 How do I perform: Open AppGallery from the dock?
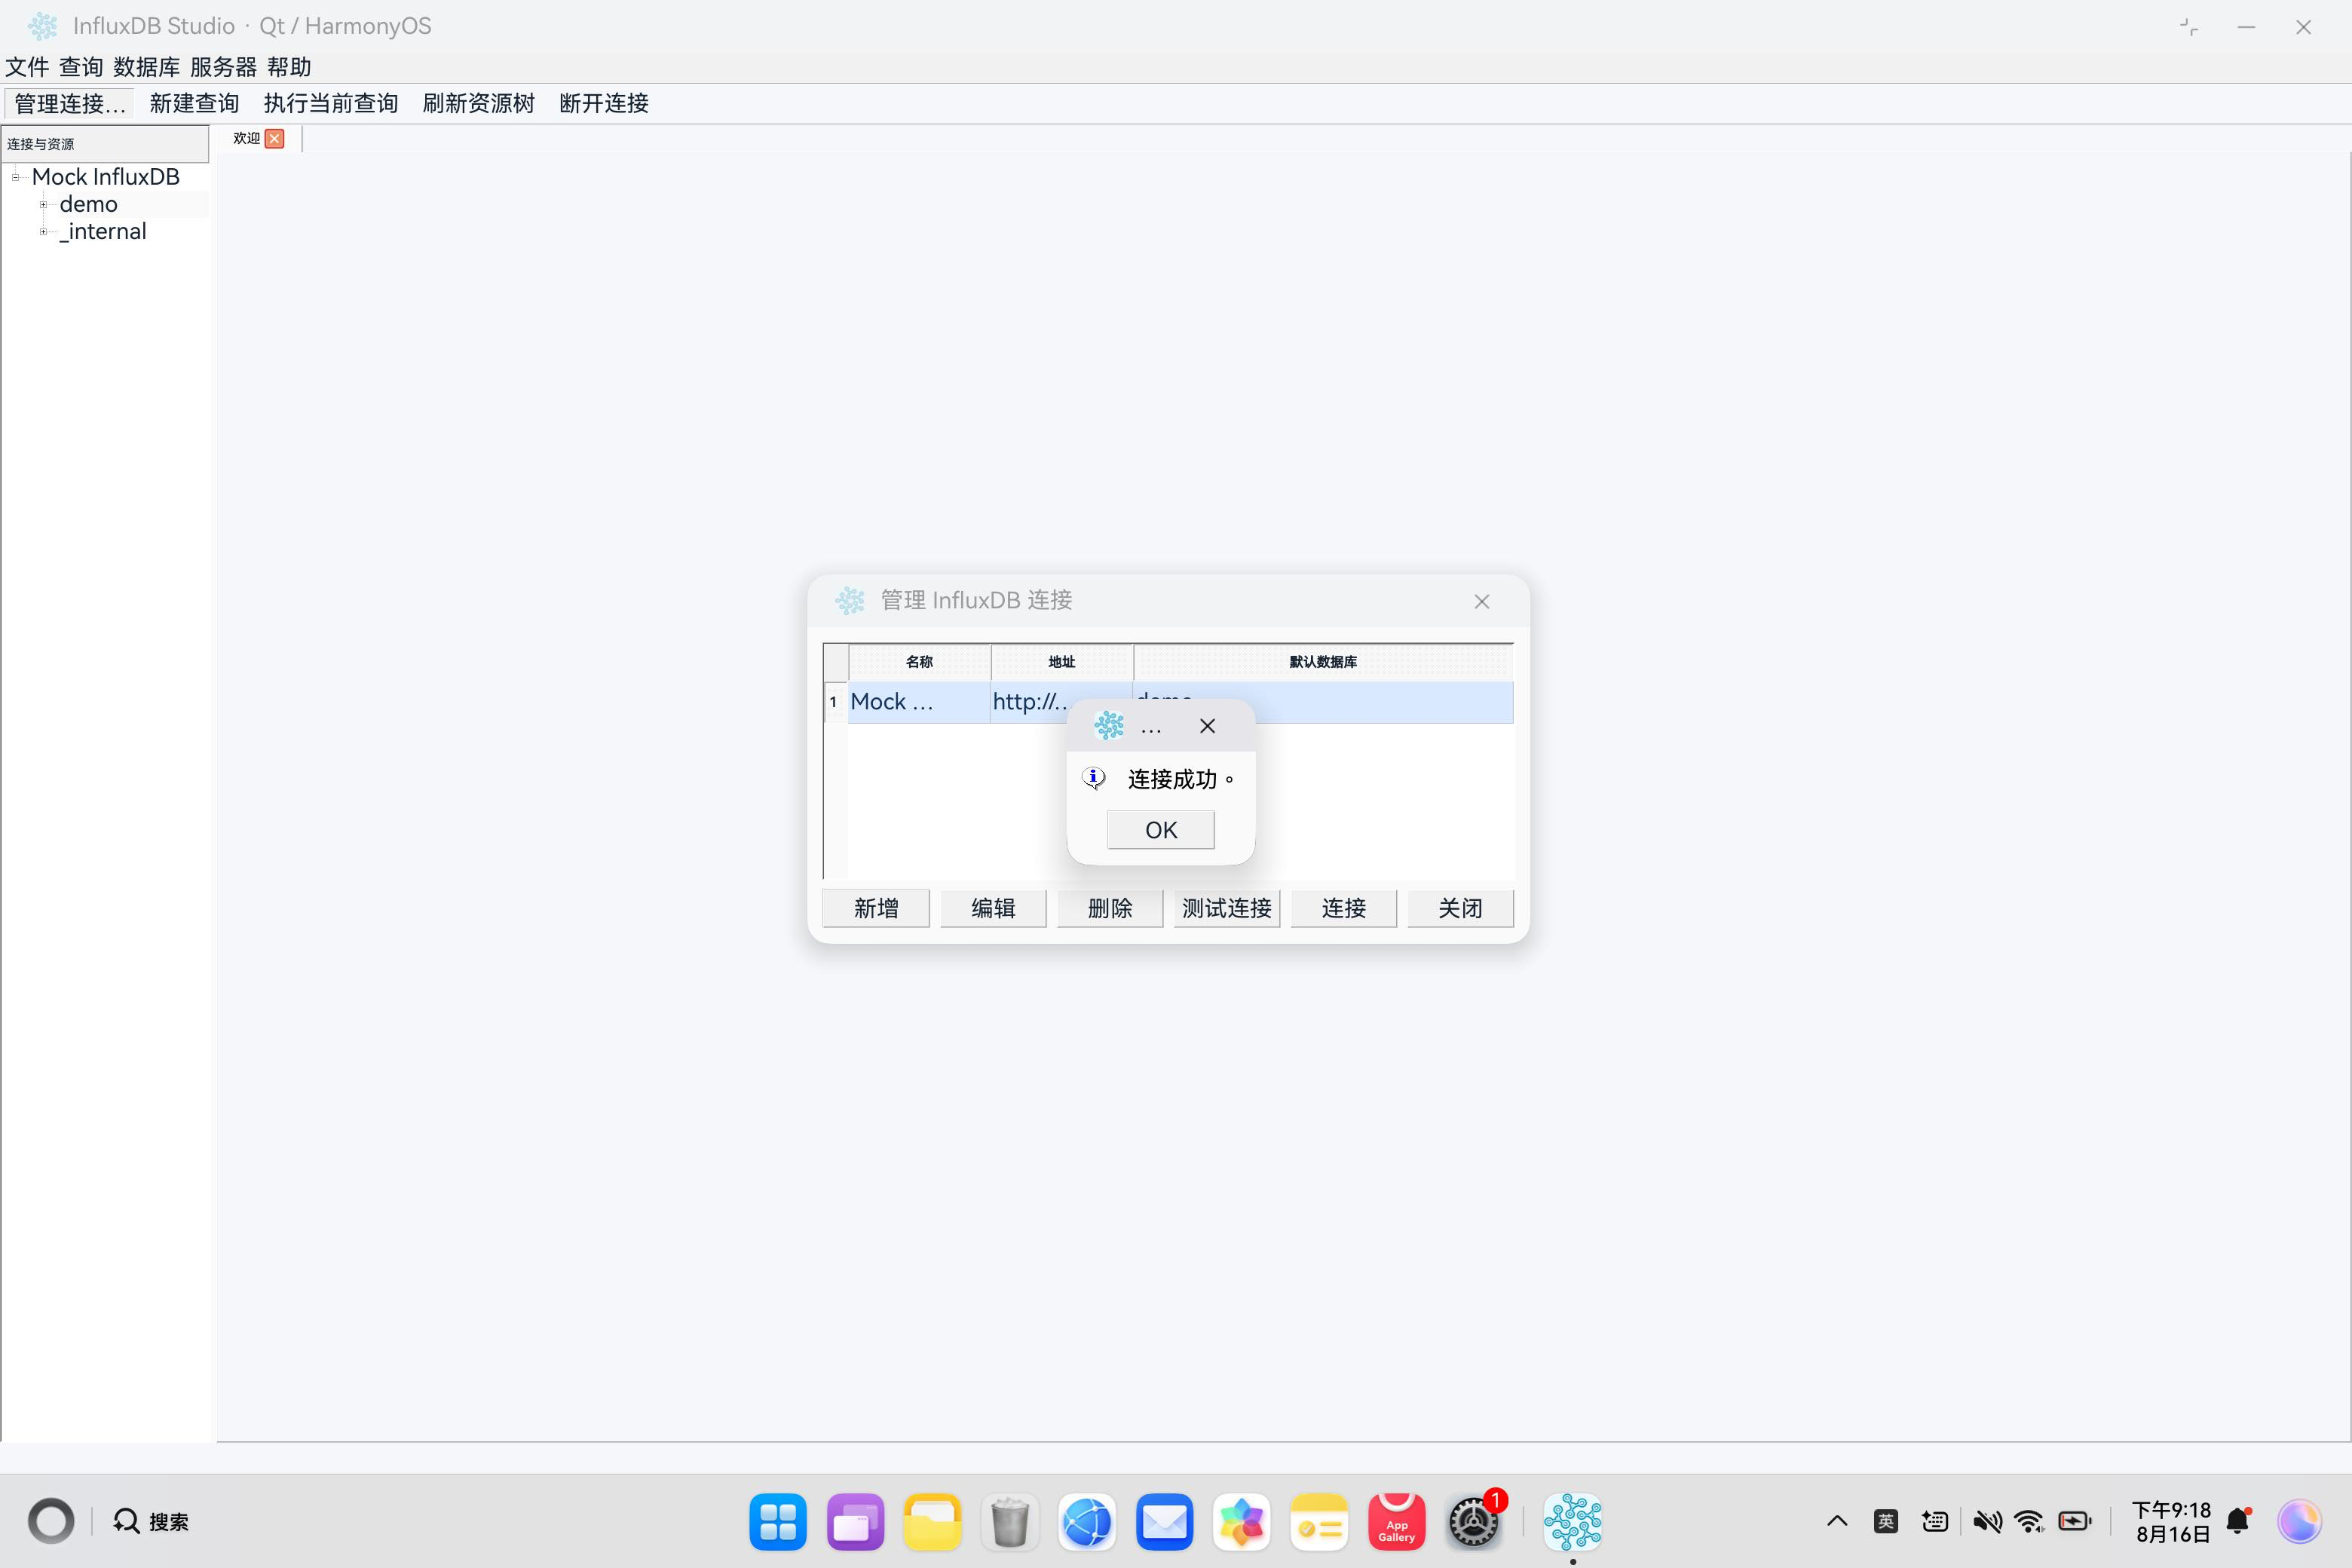pos(1396,1522)
